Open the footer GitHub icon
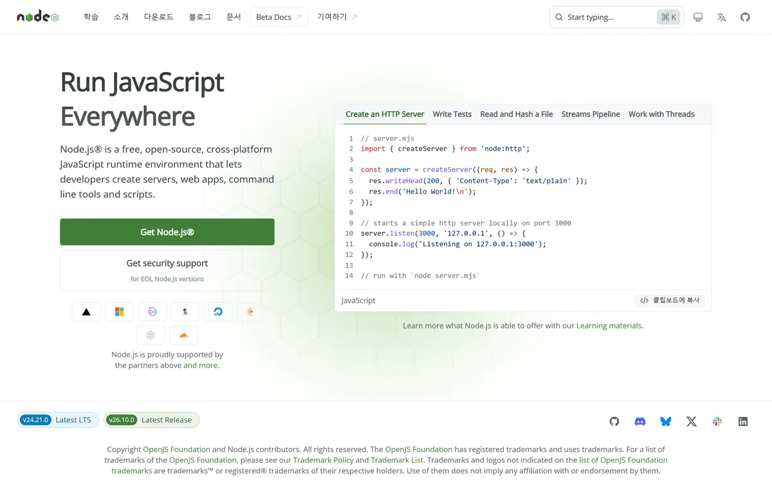The width and height of the screenshot is (772, 482). pyautogui.click(x=614, y=422)
